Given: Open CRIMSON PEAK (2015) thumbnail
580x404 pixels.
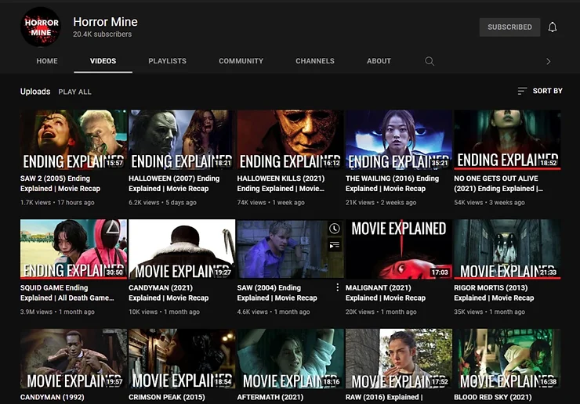Looking at the screenshot, I should click(x=182, y=359).
